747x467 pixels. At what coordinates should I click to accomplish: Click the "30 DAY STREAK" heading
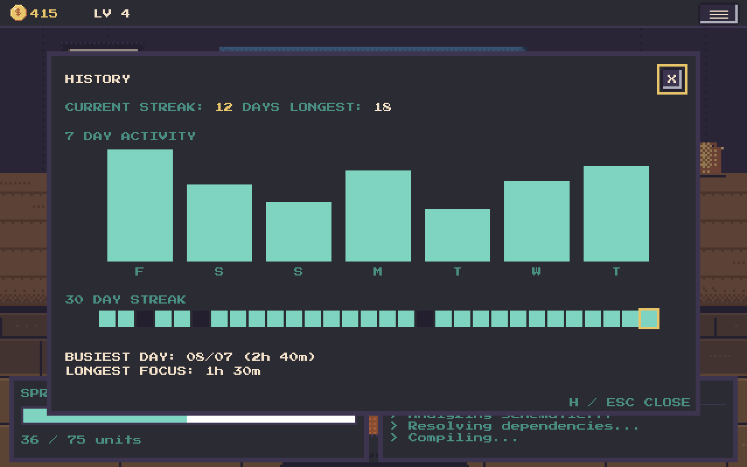[x=125, y=299]
